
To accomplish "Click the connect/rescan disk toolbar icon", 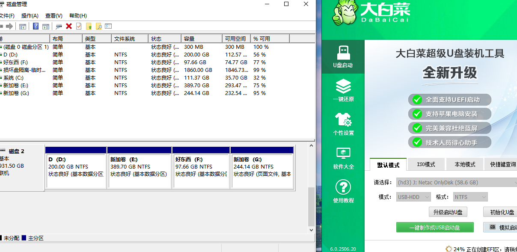I will coord(59,27).
